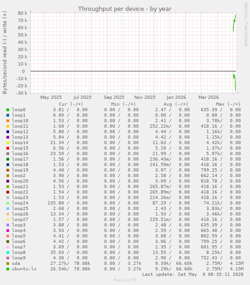Viewport: 250px width, 285px height.
Task: Click the loop0 green legend swatch
Action: tap(8, 110)
